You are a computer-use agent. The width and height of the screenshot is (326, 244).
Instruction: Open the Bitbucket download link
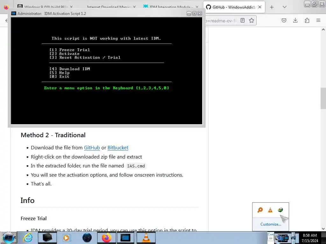pos(118,148)
